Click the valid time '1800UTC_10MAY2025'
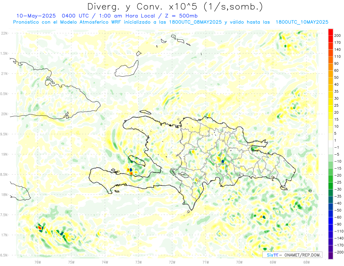This screenshot has width=344, height=266. [x=302, y=22]
